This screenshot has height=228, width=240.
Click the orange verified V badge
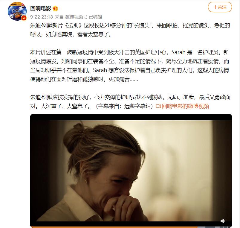point(24,18)
